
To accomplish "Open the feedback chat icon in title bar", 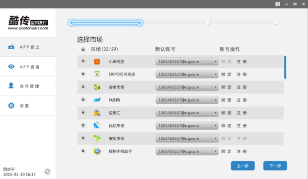I will coord(278,4).
